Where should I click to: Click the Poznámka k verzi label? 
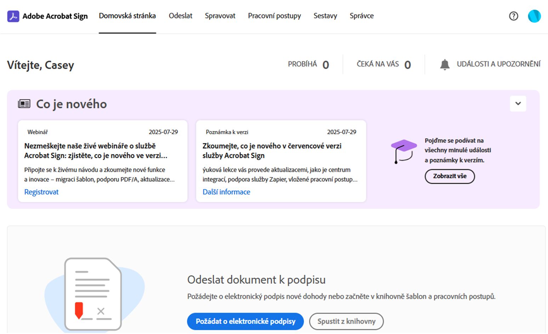coord(227,132)
